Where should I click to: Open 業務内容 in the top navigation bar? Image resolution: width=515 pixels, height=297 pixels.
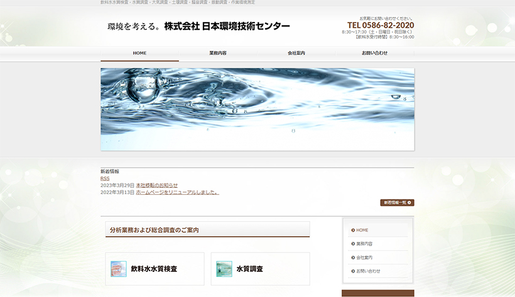(x=218, y=53)
